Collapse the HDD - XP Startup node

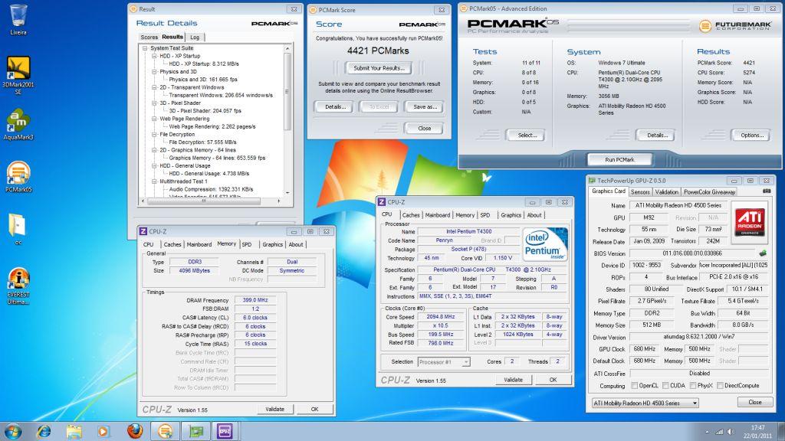tap(154, 56)
